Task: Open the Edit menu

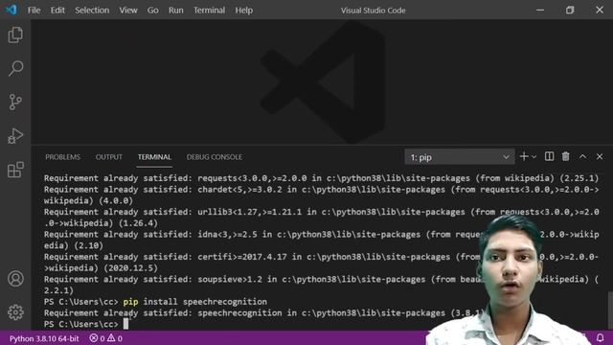Action: 57,11
